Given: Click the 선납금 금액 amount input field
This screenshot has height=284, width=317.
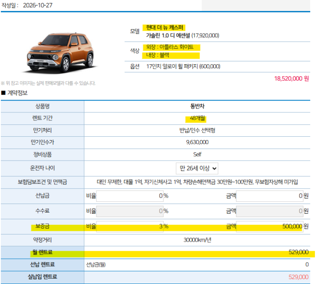Looking at the screenshot, I should click(270, 196).
